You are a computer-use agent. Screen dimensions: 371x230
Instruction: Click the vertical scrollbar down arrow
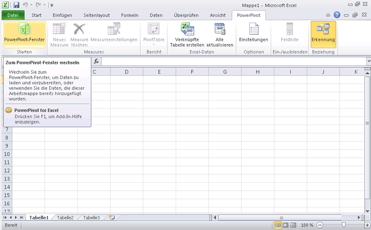tap(367, 211)
